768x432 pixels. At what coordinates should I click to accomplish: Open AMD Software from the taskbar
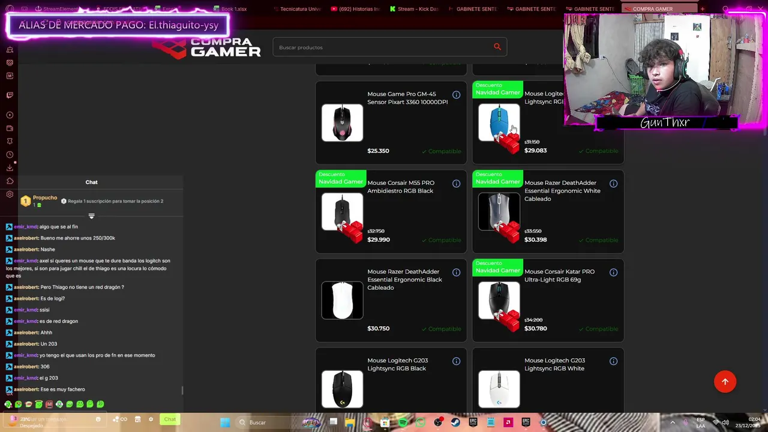(508, 422)
